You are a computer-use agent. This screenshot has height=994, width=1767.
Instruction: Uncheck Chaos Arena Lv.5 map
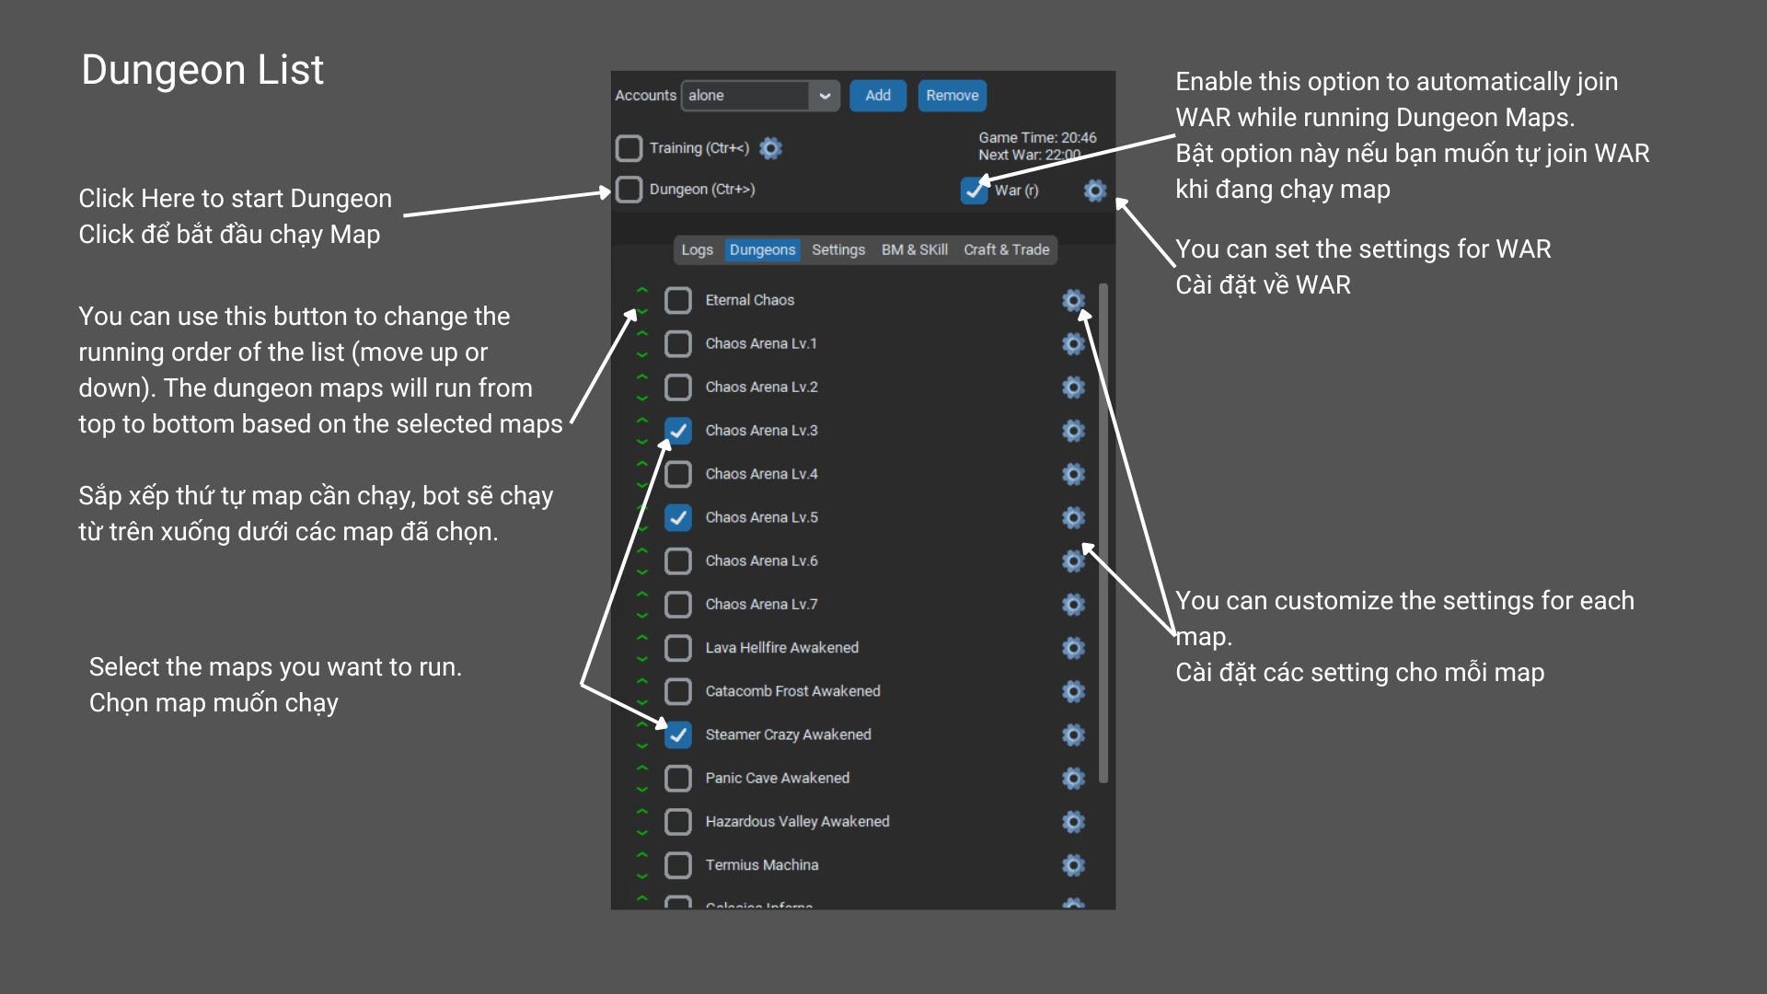678,517
